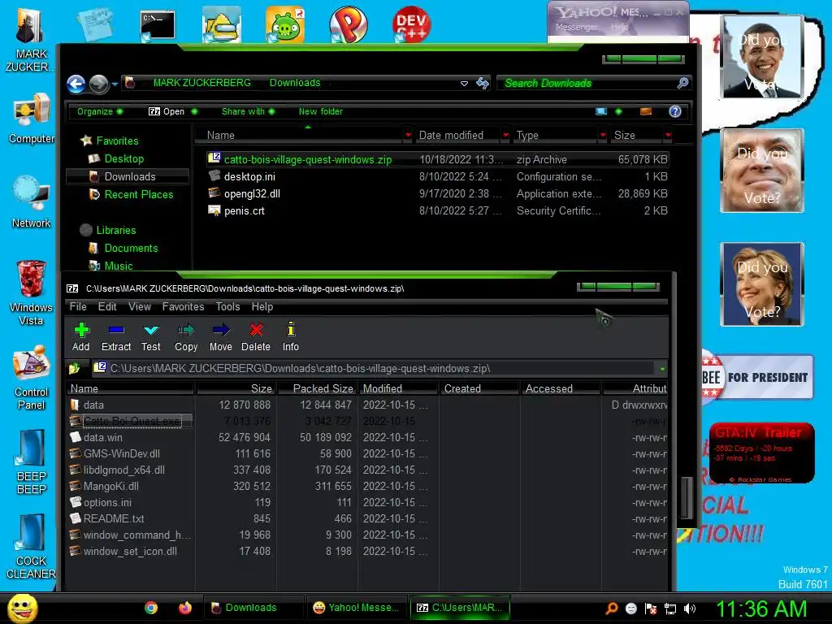Select the command prompt desktop shortcut
832x624 pixels.
[158, 25]
